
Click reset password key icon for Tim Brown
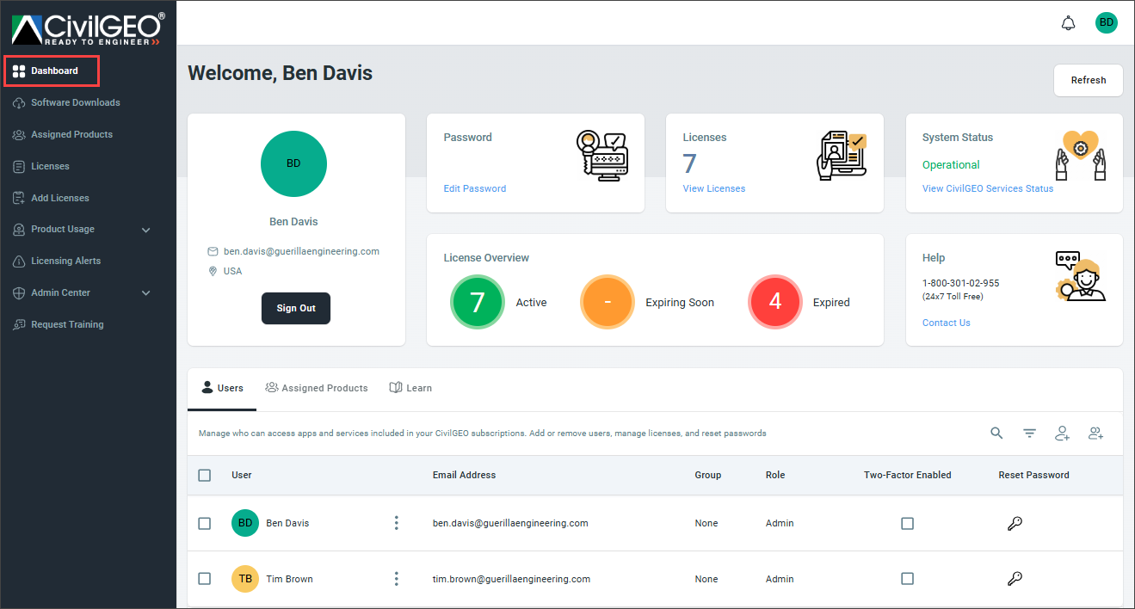click(x=1015, y=579)
